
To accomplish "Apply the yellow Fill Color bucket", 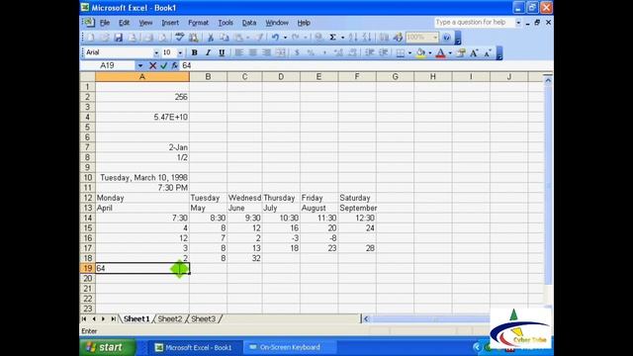I will point(420,52).
